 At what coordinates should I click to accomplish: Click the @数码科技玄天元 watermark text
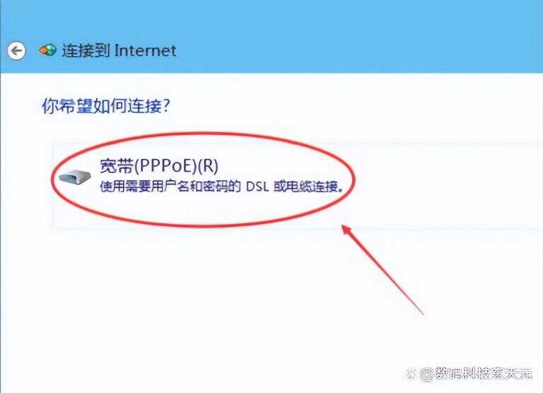476,374
